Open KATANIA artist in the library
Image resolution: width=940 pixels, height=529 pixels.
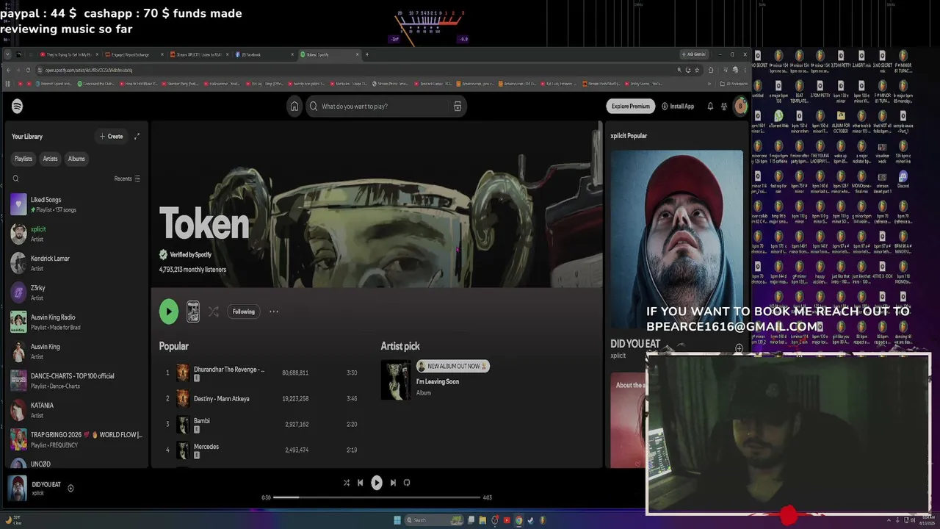click(x=77, y=410)
